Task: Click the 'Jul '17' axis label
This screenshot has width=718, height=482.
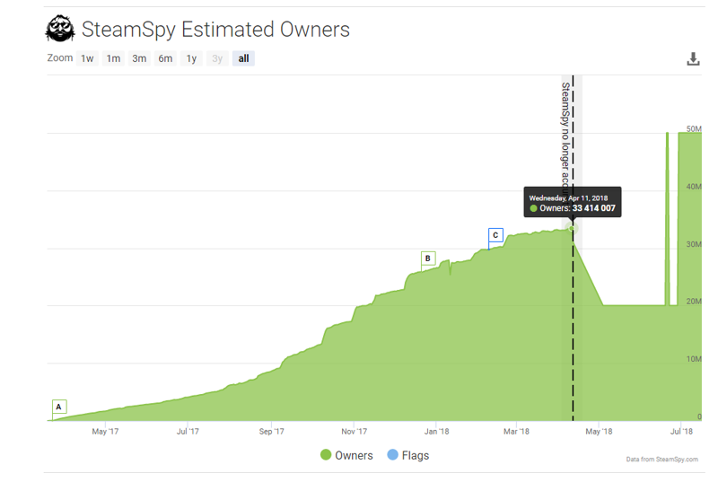Action: click(188, 431)
